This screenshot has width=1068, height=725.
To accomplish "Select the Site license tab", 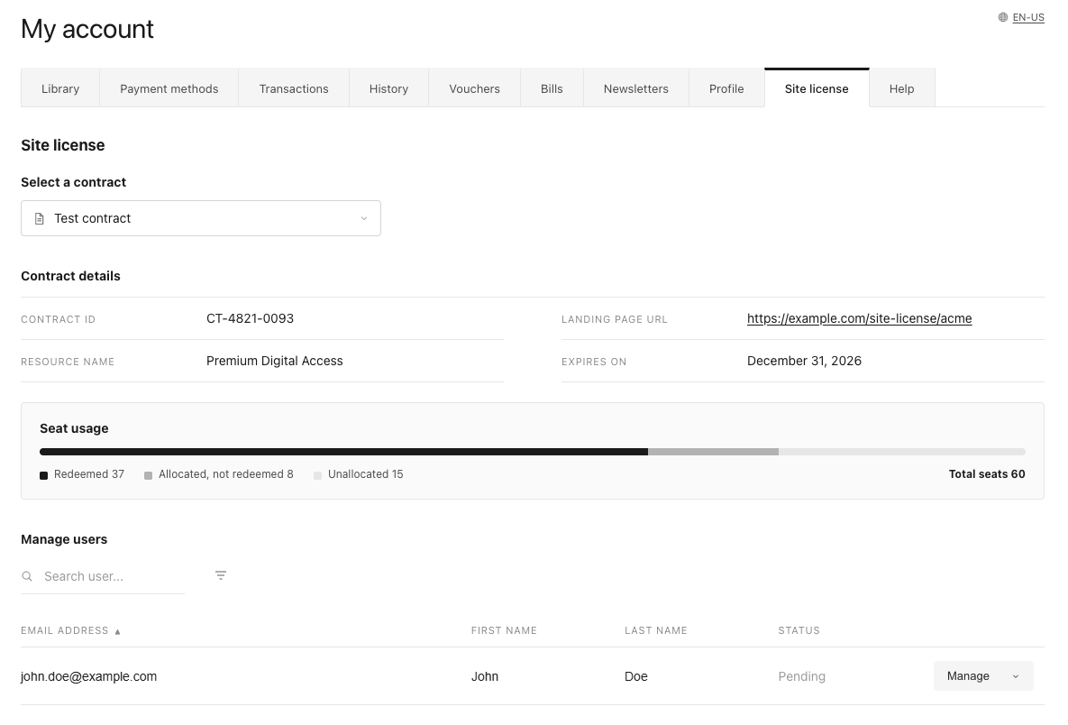I will pos(817,88).
